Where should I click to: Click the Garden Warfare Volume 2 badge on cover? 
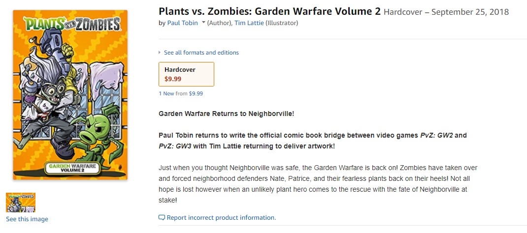coord(72,168)
